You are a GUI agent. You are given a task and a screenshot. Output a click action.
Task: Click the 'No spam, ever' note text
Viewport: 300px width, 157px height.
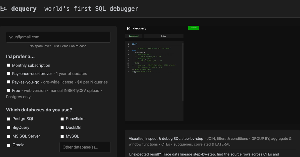[x=58, y=46]
